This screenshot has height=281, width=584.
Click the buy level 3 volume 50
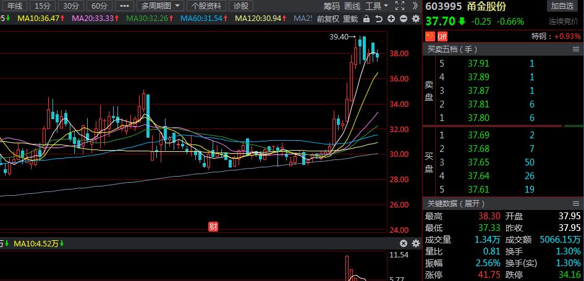tap(529, 162)
